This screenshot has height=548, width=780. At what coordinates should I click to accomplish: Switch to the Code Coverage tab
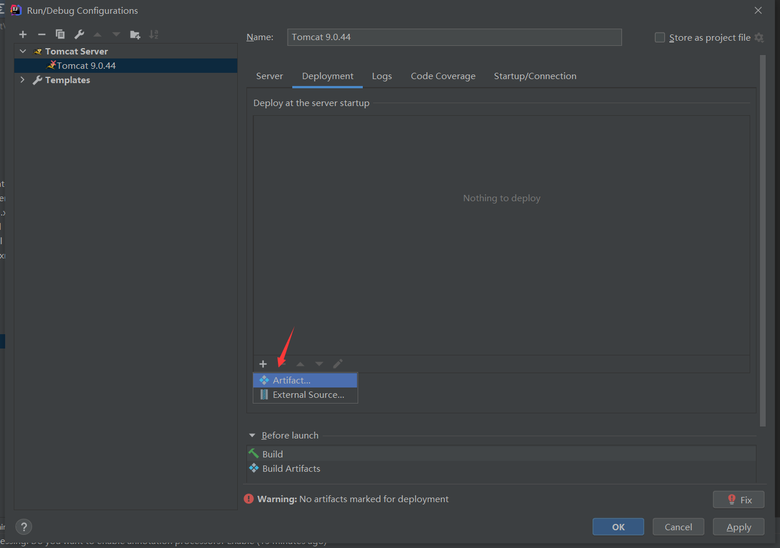443,76
